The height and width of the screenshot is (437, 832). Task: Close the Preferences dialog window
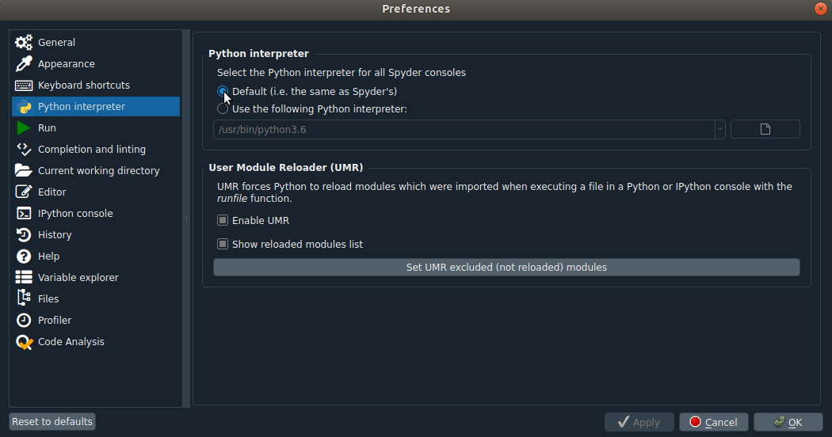[x=820, y=9]
